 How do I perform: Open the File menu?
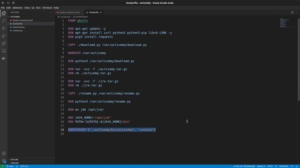3,8
